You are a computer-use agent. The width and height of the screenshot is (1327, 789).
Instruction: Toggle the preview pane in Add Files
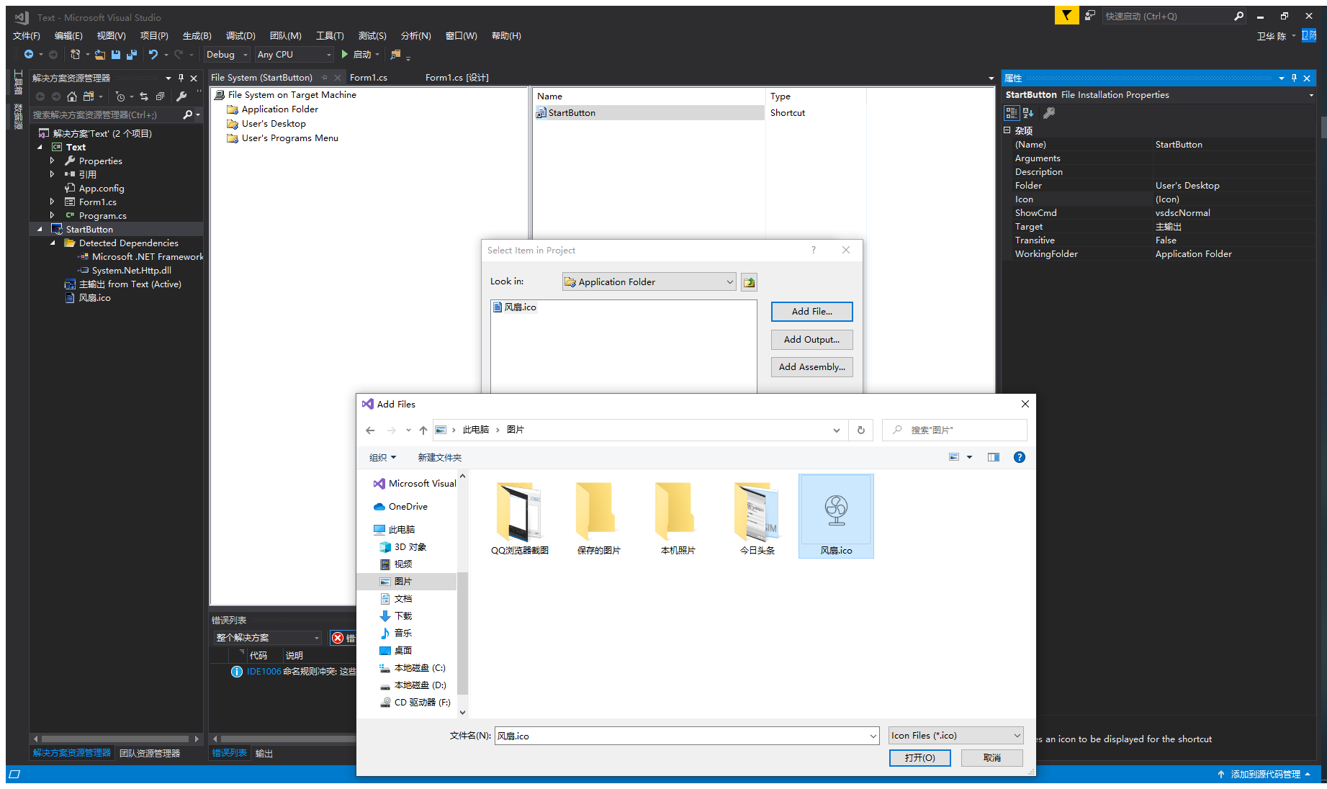point(994,457)
